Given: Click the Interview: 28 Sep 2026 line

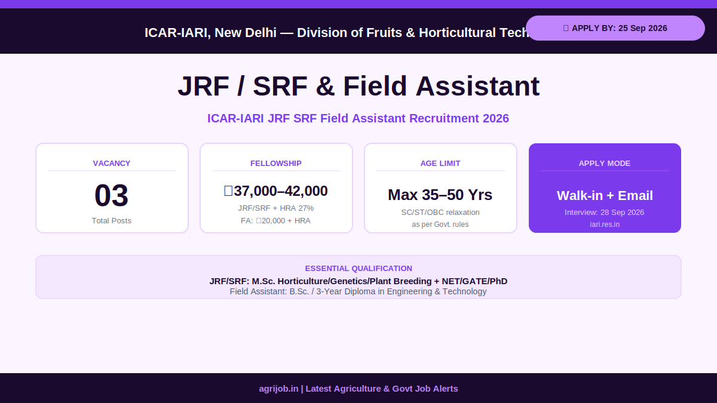Looking at the screenshot, I should click(x=605, y=212).
